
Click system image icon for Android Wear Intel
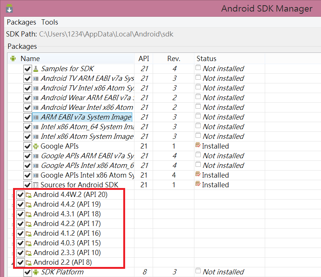coord(36,108)
